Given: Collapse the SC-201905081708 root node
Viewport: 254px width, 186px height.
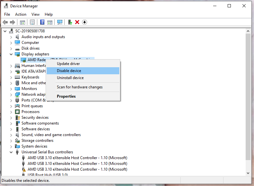Looking at the screenshot, I should click(5, 31).
